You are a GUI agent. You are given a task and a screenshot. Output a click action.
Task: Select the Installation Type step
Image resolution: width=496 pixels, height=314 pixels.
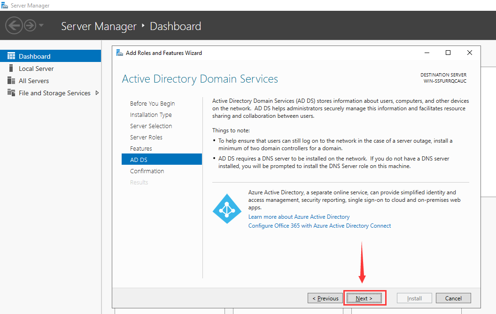point(151,115)
